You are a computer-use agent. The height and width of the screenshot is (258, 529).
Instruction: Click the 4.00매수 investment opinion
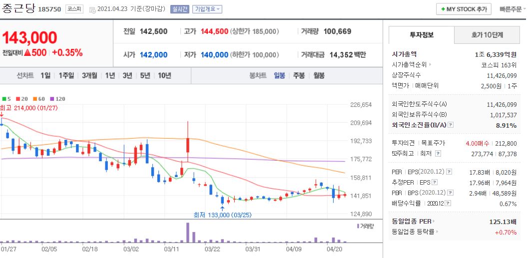coord(477,143)
